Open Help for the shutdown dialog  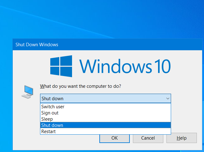coord(182,138)
